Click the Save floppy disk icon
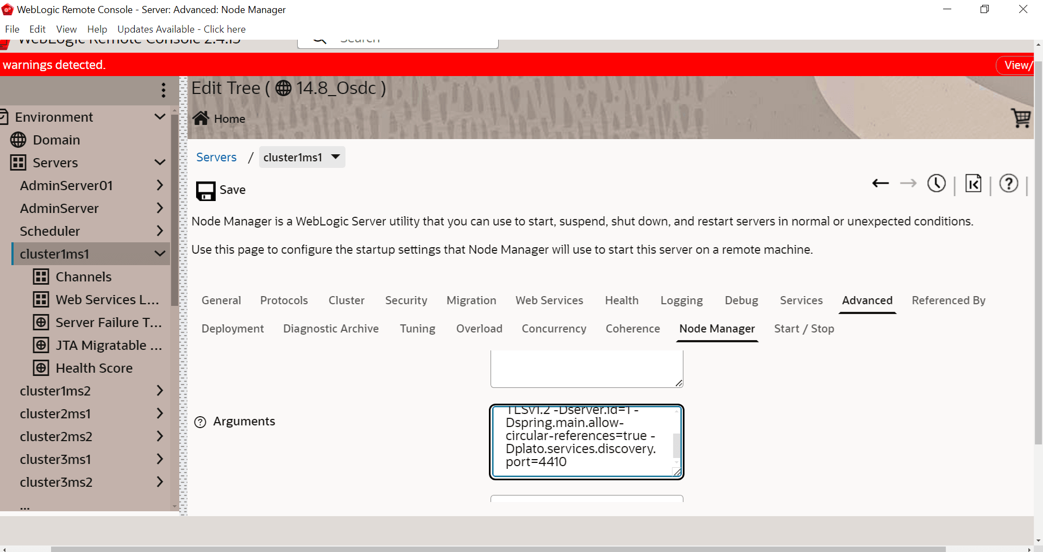This screenshot has width=1043, height=552. click(205, 191)
